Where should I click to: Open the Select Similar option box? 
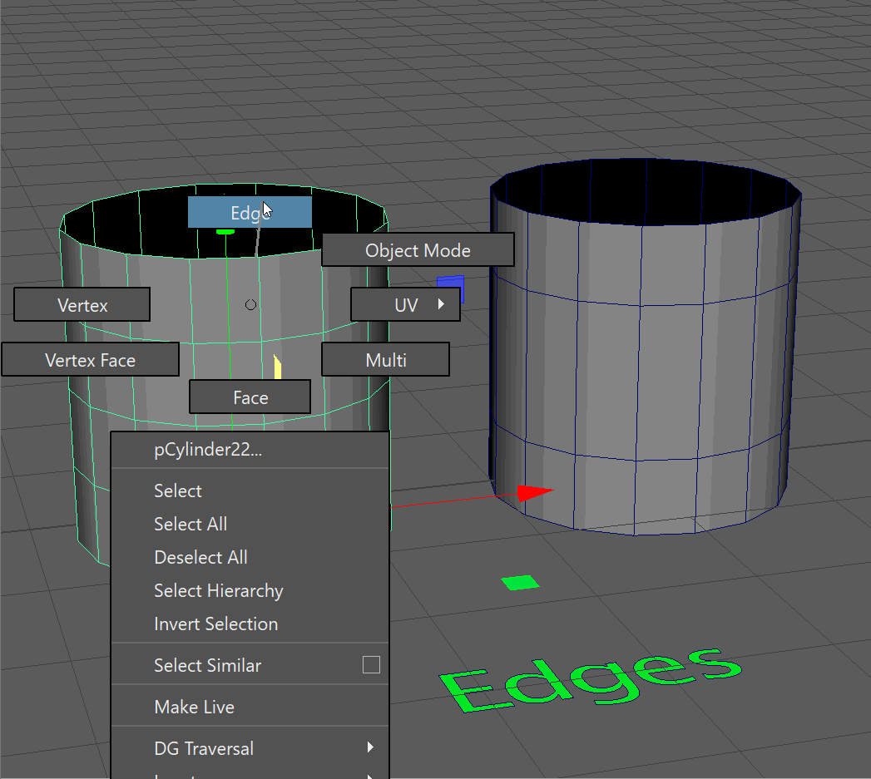(x=371, y=665)
